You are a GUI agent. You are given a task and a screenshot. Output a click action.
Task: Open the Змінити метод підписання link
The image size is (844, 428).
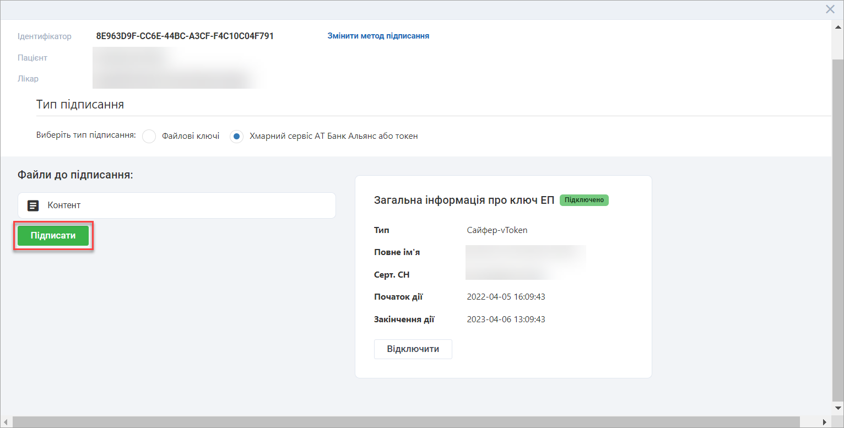pyautogui.click(x=378, y=36)
